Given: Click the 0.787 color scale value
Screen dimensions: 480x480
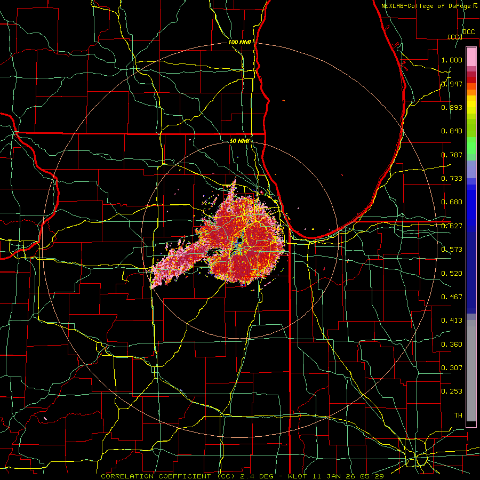Looking at the screenshot, I should click(452, 155).
